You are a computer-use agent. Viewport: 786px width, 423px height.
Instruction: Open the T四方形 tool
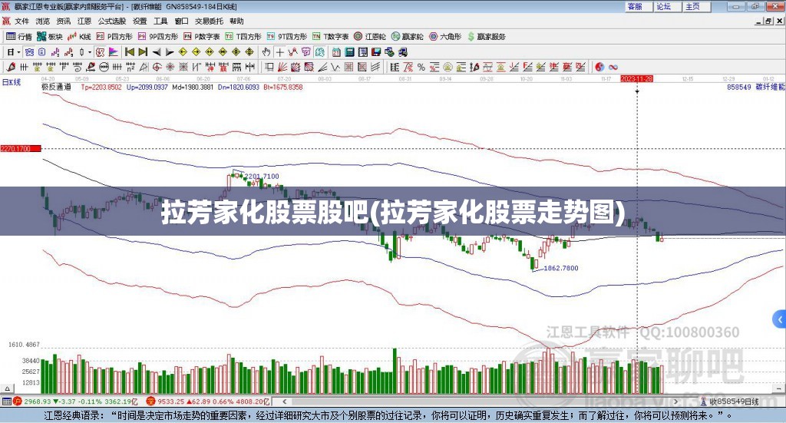[243, 37]
